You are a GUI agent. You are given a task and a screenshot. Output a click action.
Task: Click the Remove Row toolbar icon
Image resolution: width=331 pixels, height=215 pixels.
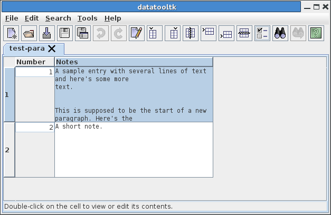tap(244, 33)
